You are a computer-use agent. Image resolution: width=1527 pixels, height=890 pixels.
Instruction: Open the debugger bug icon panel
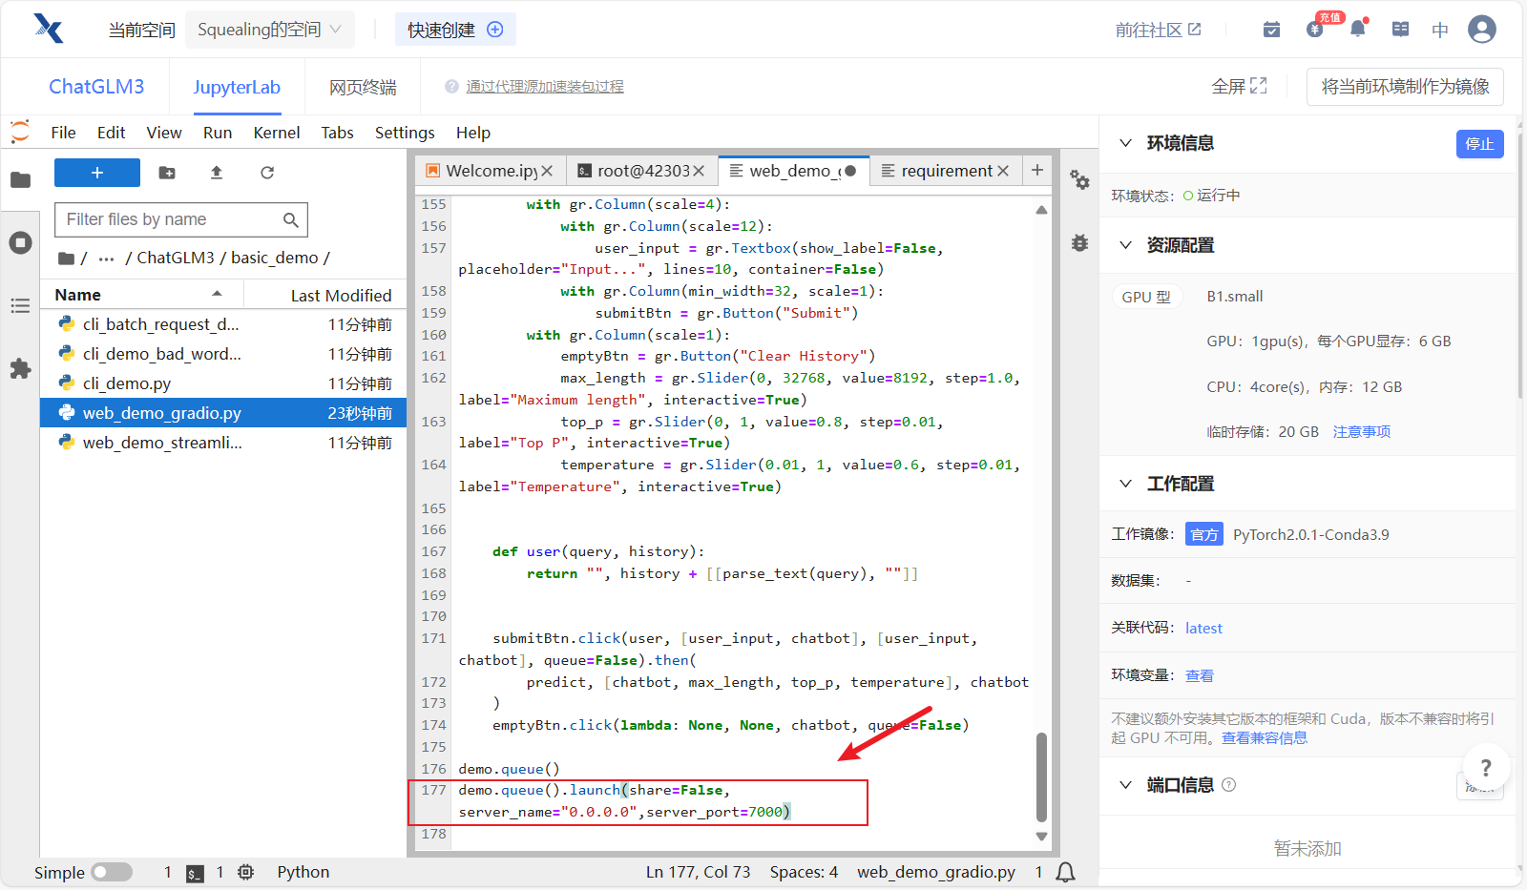coord(1079,243)
